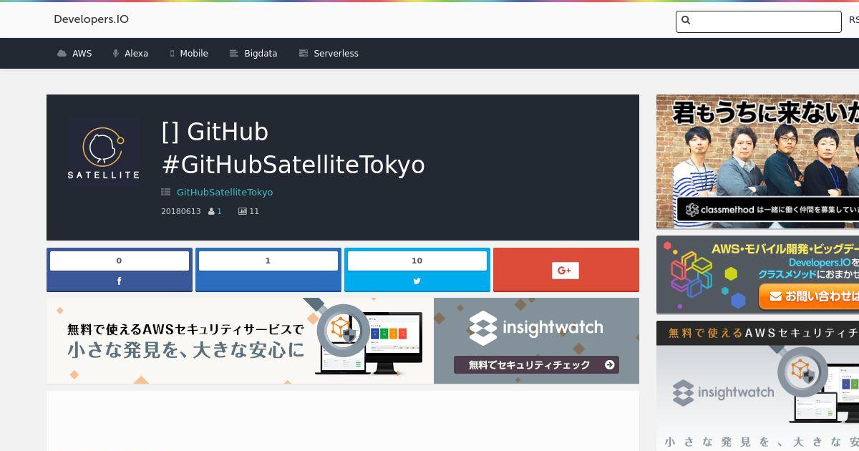Open the GitHubSatelliteTokyo article title
The width and height of the screenshot is (859, 451).
pyautogui.click(x=293, y=148)
